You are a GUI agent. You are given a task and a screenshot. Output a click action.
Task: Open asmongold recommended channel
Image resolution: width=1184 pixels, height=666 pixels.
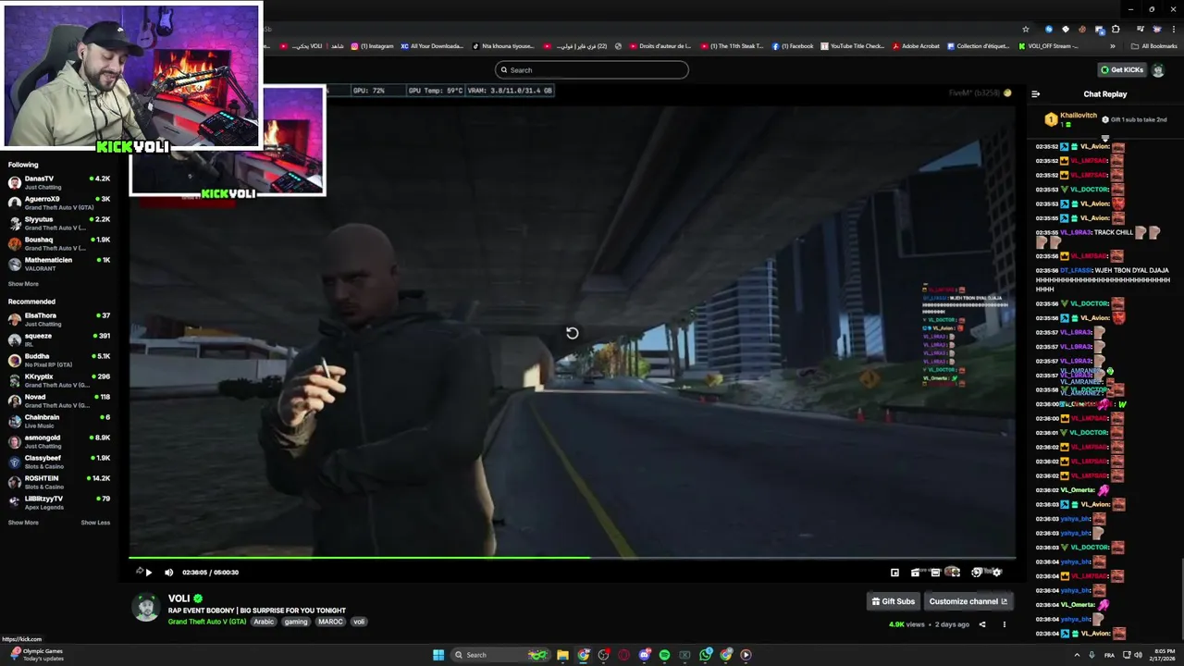tap(59, 441)
